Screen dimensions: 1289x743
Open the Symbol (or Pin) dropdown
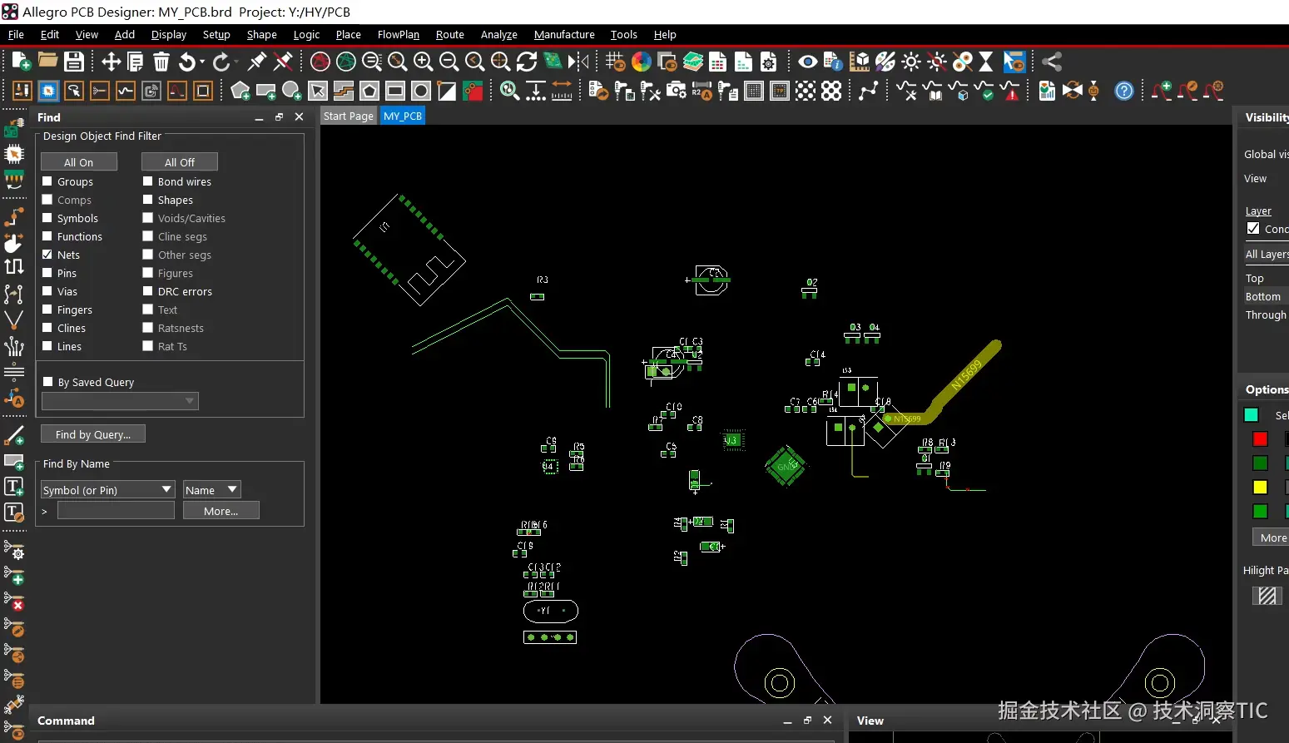point(107,490)
